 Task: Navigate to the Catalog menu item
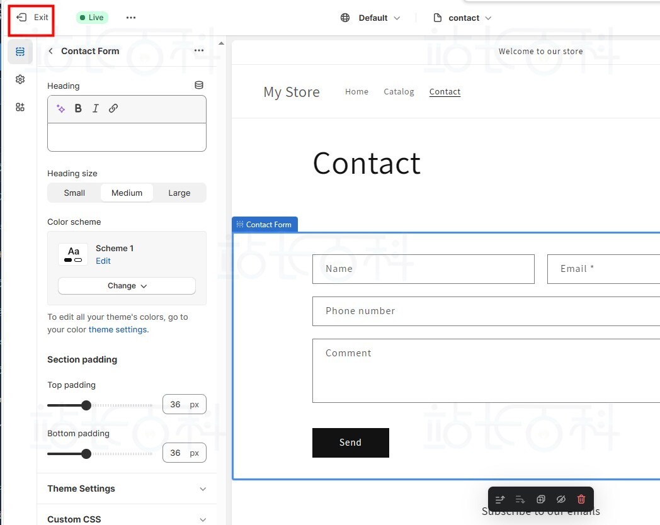pyautogui.click(x=399, y=91)
